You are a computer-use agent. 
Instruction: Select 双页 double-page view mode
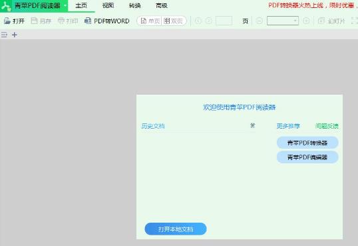tap(174, 21)
